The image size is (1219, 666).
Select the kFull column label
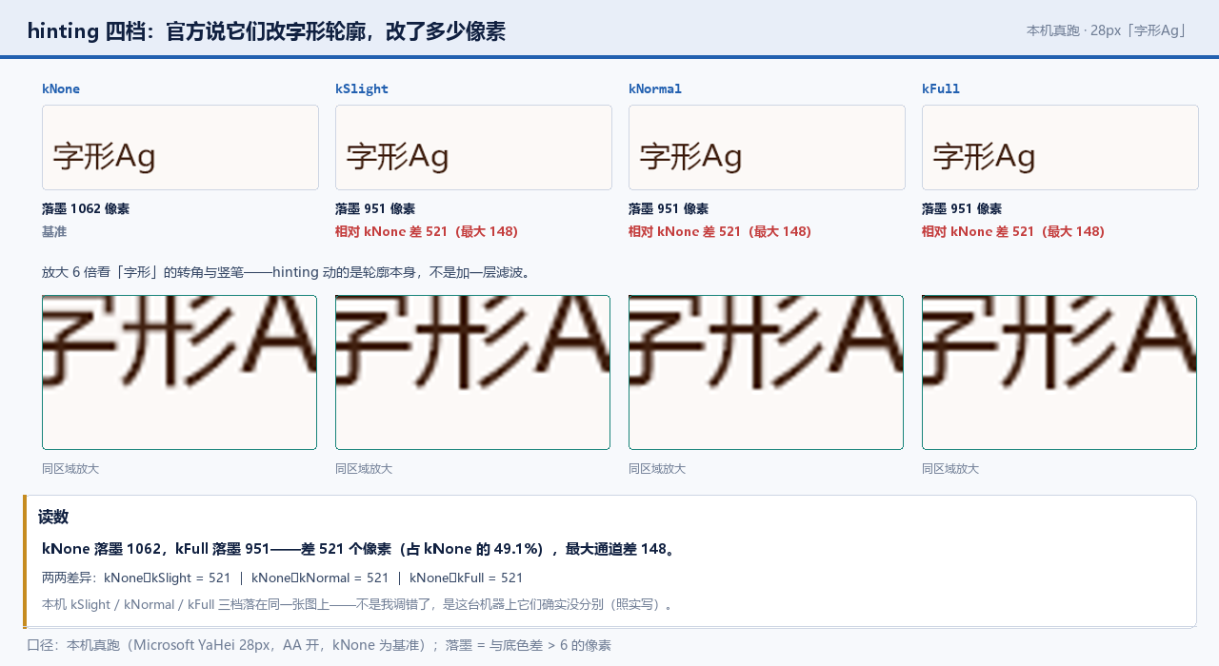[941, 88]
